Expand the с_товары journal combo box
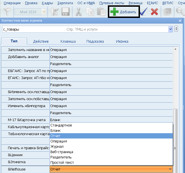This screenshot has height=173, width=185. pos(170,29)
